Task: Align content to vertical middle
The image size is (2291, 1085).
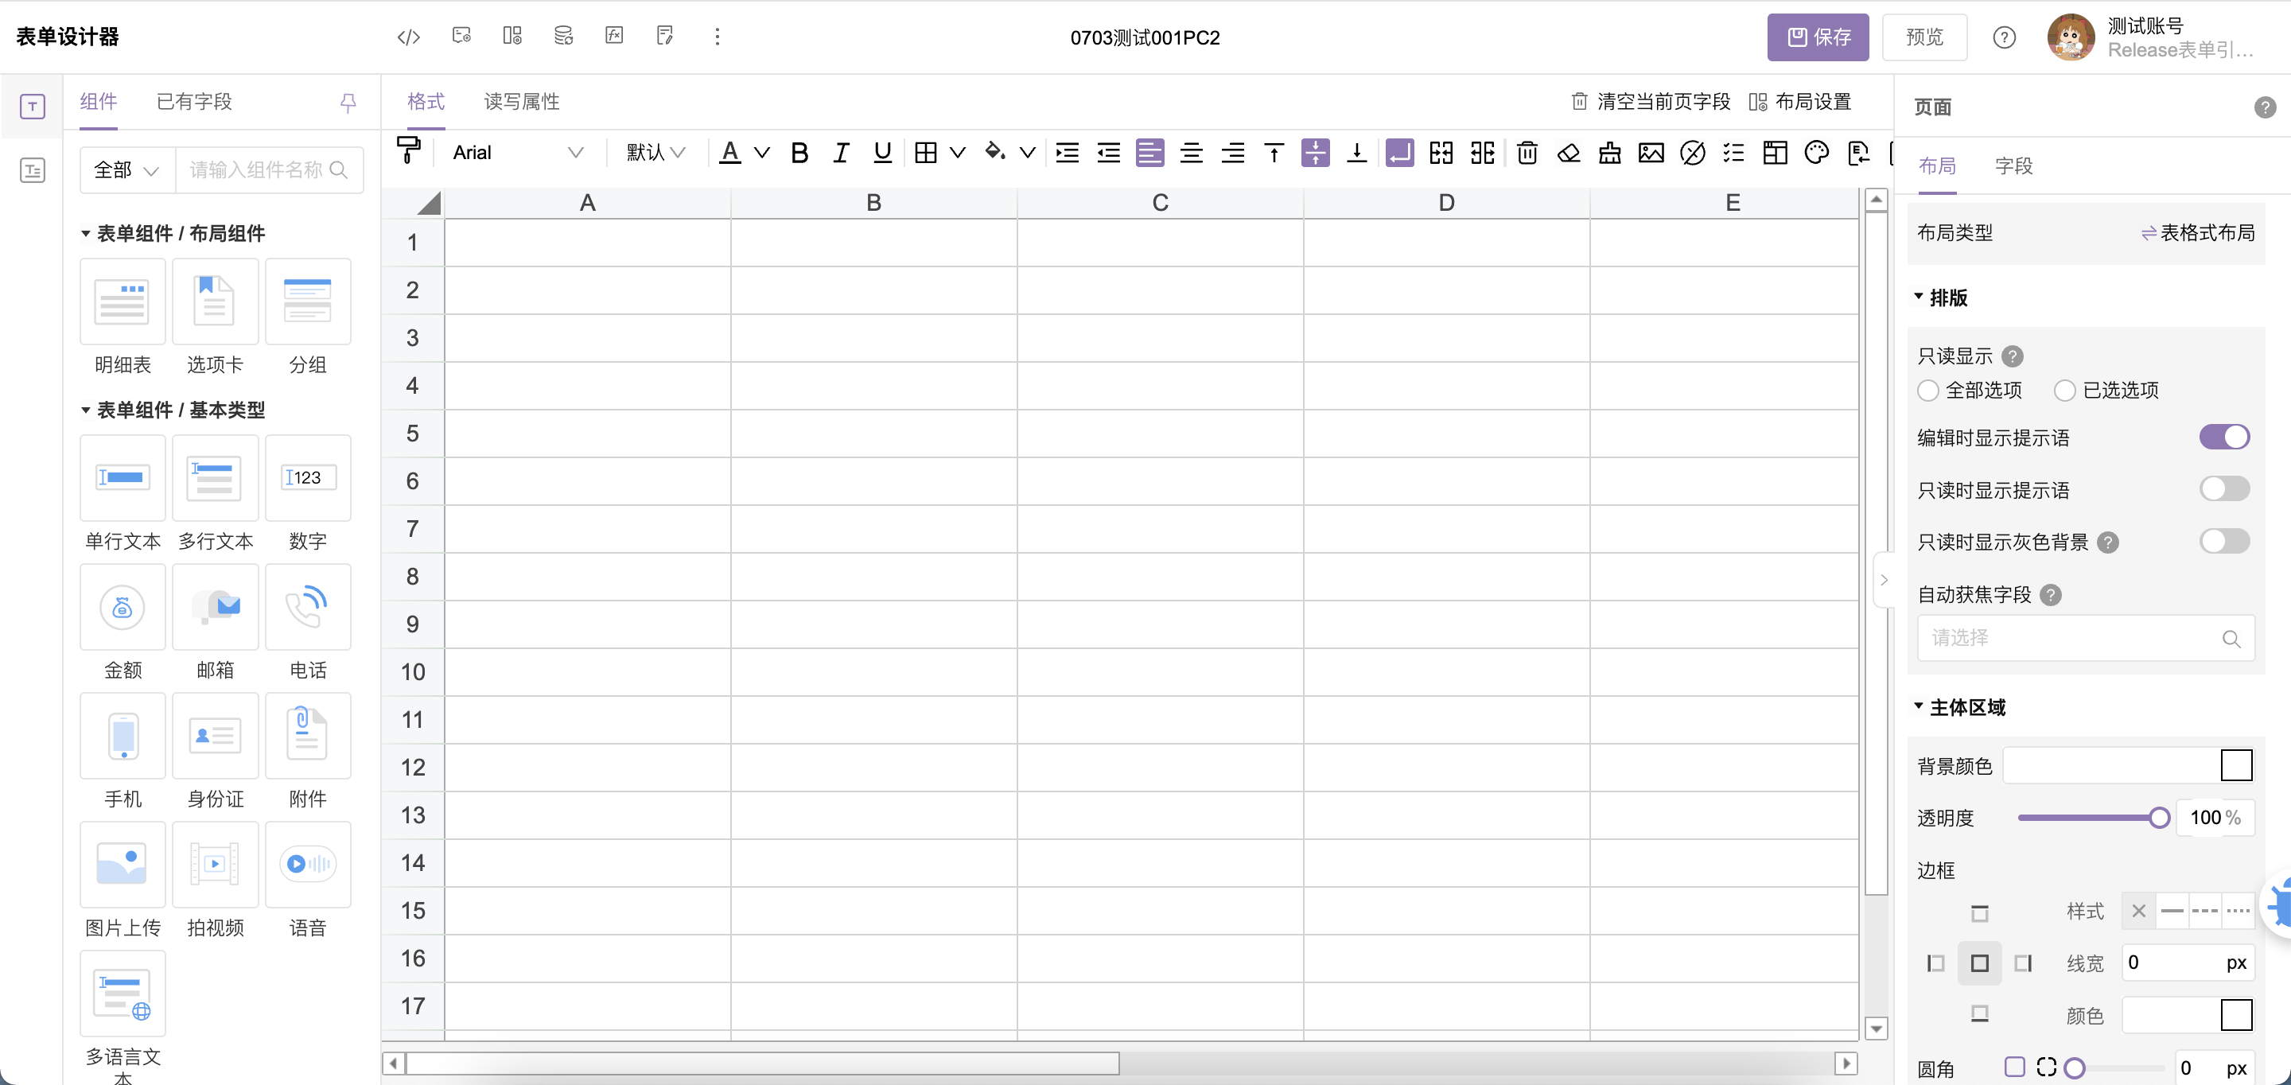Action: tap(1316, 153)
